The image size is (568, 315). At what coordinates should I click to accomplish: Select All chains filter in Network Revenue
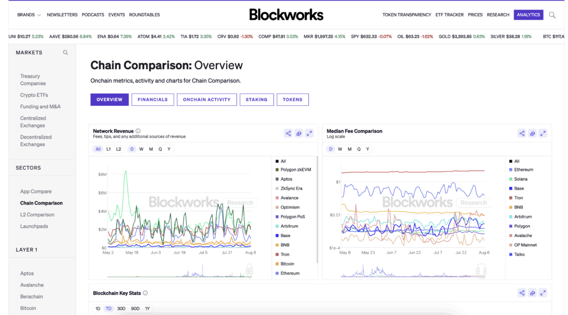click(98, 149)
